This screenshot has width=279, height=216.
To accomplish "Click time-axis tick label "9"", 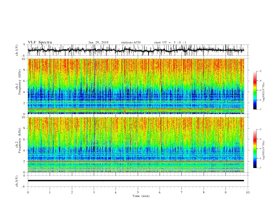I will point(225,192).
